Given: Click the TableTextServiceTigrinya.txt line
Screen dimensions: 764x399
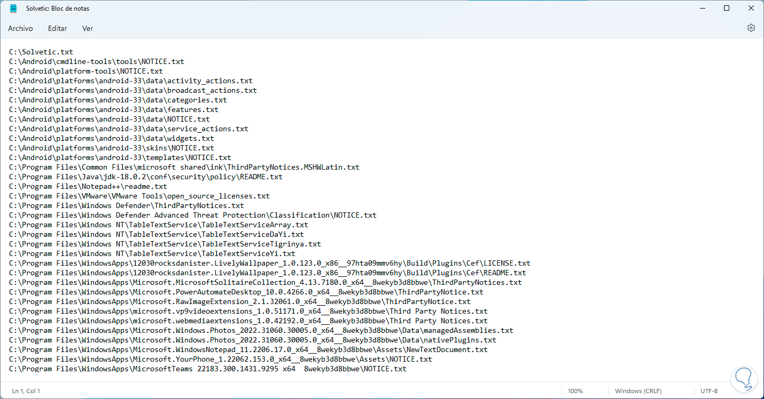Looking at the screenshot, I should click(165, 244).
